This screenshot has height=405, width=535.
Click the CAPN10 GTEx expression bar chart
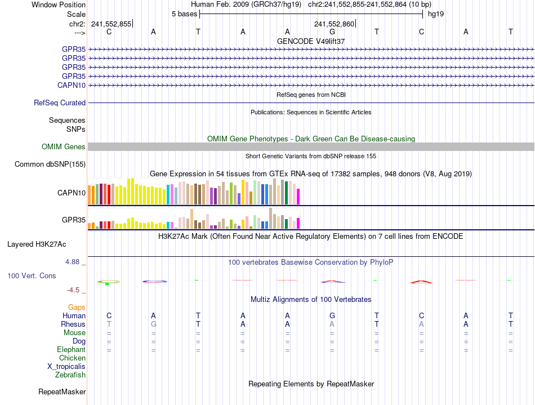tap(194, 192)
